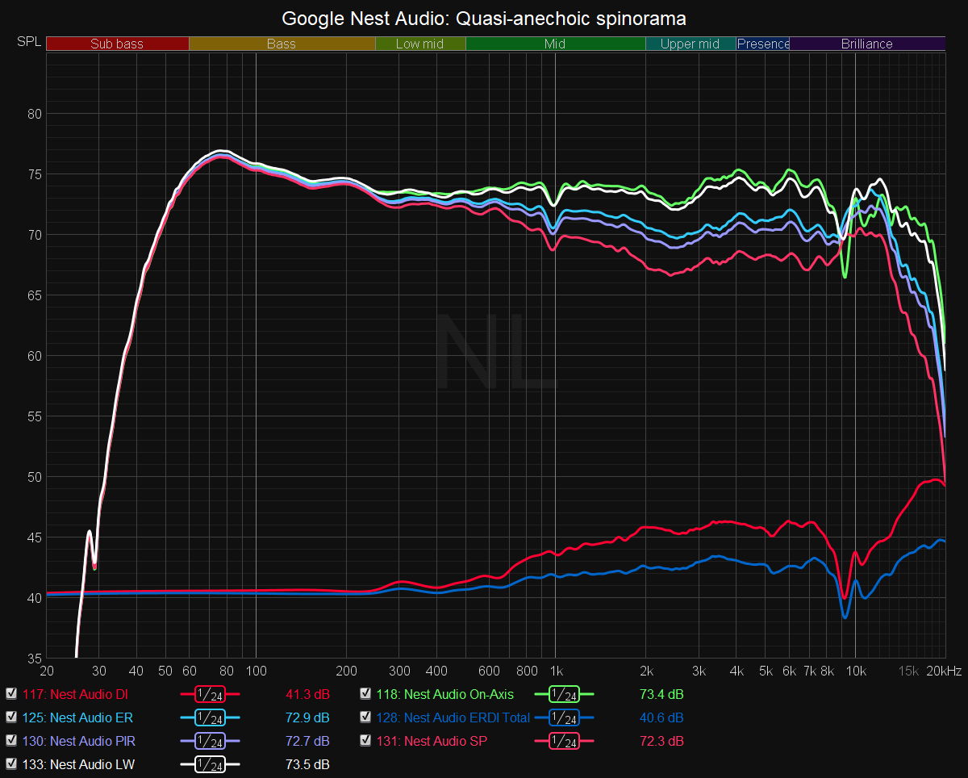The width and height of the screenshot is (968, 778).
Task: Click the 72.9 dB value for ER
Action: [x=307, y=717]
